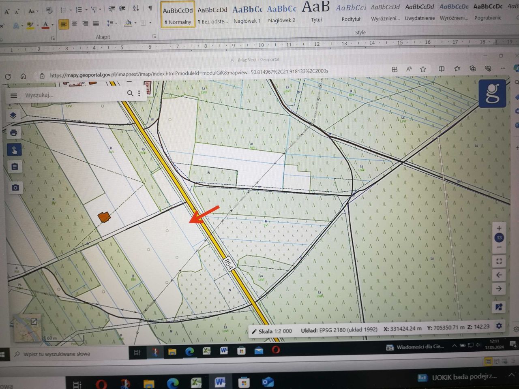Pick the red font color swatch
519x389 pixels.
[46, 28]
